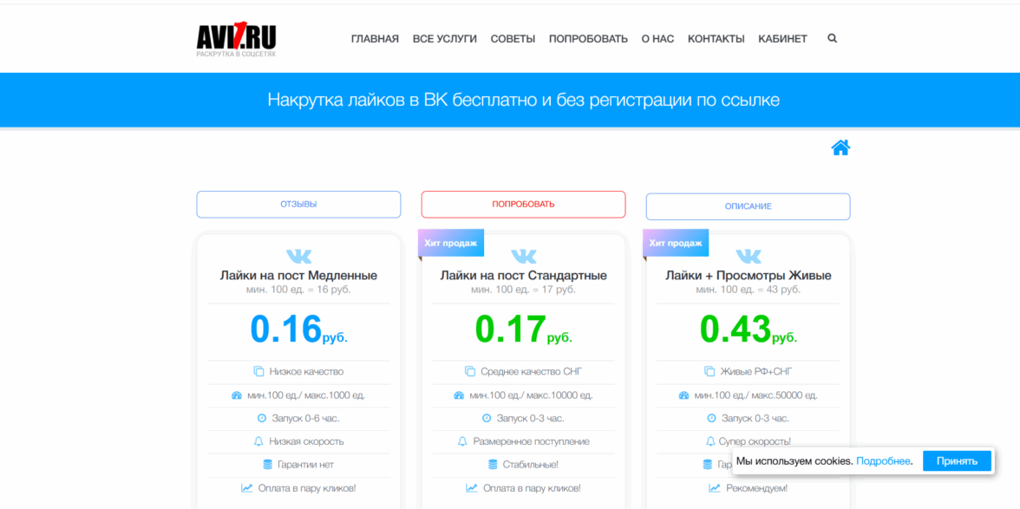Click gauge icon beside макс.1000 ед.

[237, 395]
